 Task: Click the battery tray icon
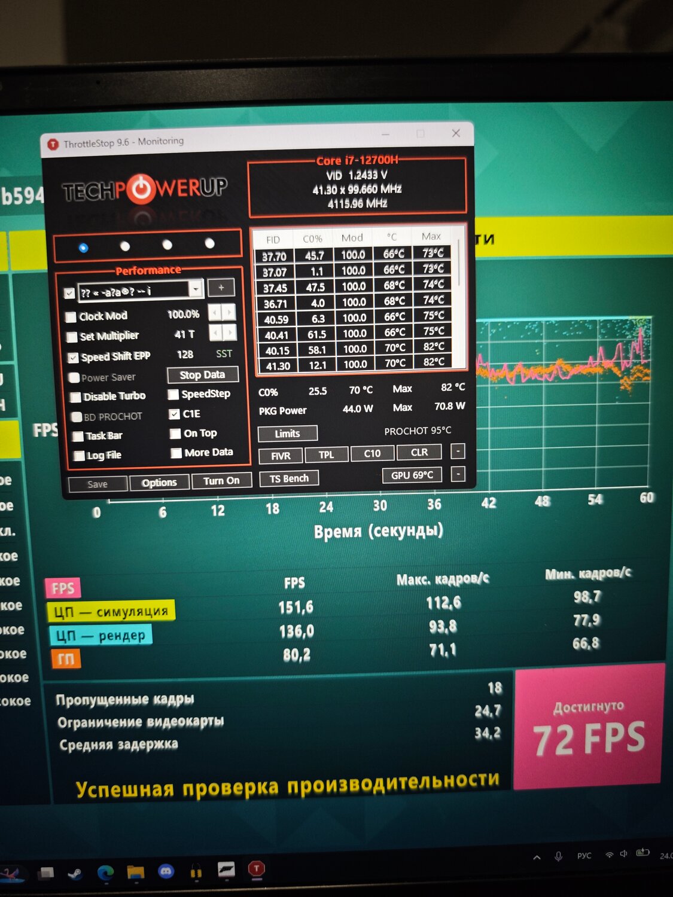[x=642, y=852]
